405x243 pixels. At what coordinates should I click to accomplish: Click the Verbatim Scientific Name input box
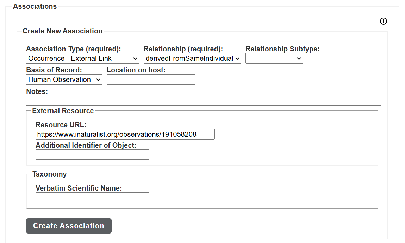[92, 198]
